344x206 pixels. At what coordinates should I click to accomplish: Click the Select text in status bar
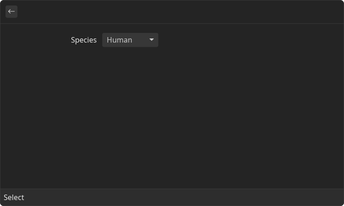click(x=14, y=197)
